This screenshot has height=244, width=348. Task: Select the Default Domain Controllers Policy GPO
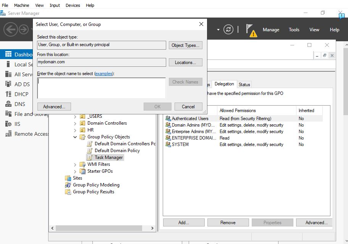(125, 144)
